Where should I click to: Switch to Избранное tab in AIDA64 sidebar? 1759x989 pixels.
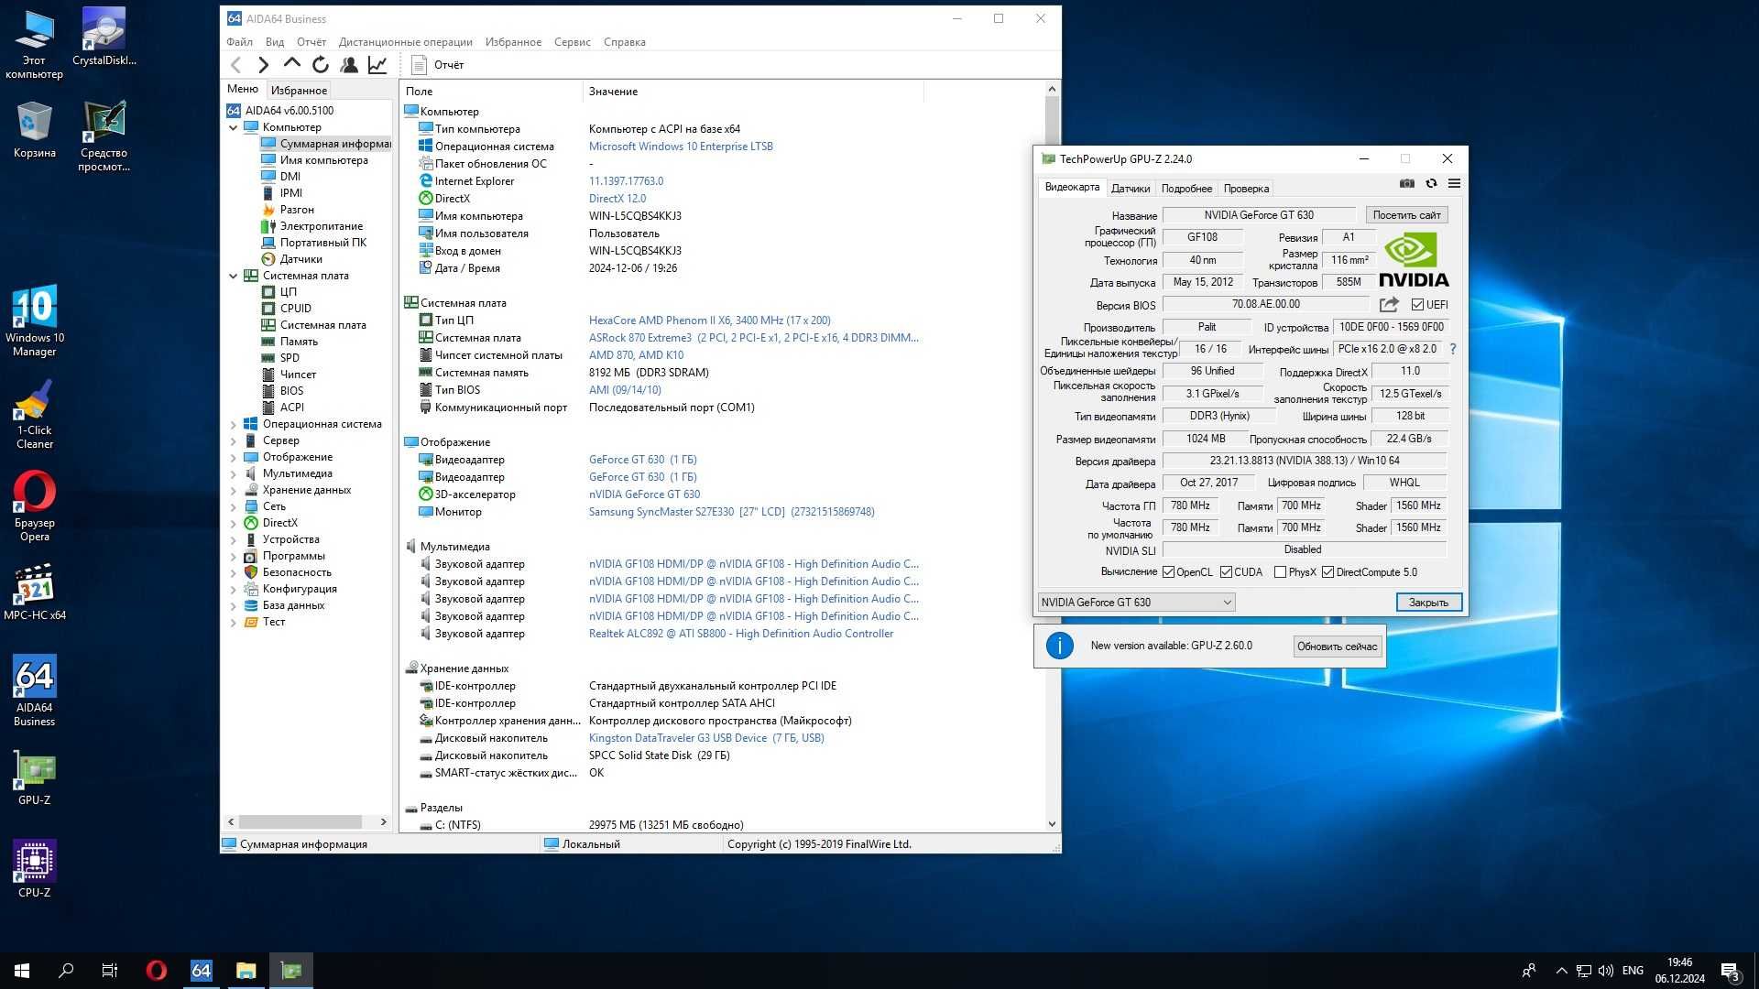pyautogui.click(x=299, y=90)
